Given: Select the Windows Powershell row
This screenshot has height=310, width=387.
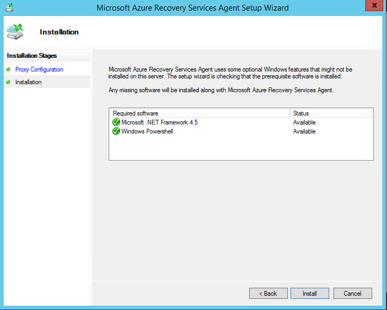Looking at the screenshot, I should (x=147, y=131).
